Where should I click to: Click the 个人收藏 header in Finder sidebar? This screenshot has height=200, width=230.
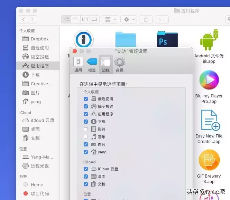[x=27, y=31]
